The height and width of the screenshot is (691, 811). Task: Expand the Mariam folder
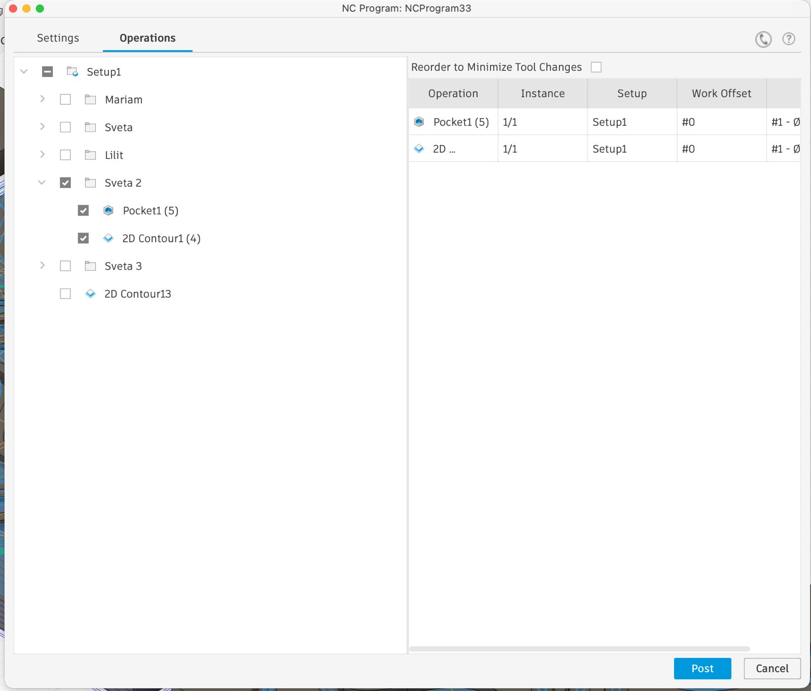point(43,99)
